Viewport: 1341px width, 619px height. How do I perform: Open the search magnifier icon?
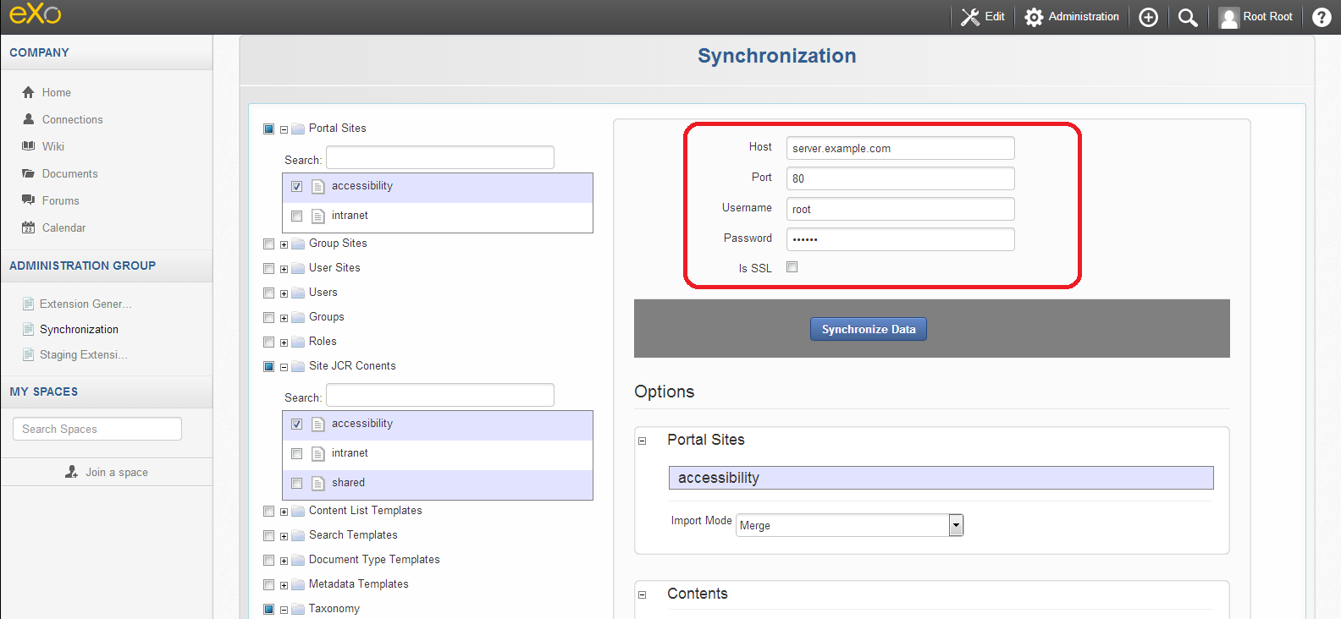(1188, 17)
